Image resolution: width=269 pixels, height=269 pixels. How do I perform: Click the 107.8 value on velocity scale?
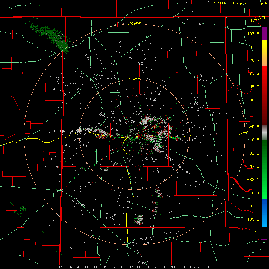tap(253, 33)
